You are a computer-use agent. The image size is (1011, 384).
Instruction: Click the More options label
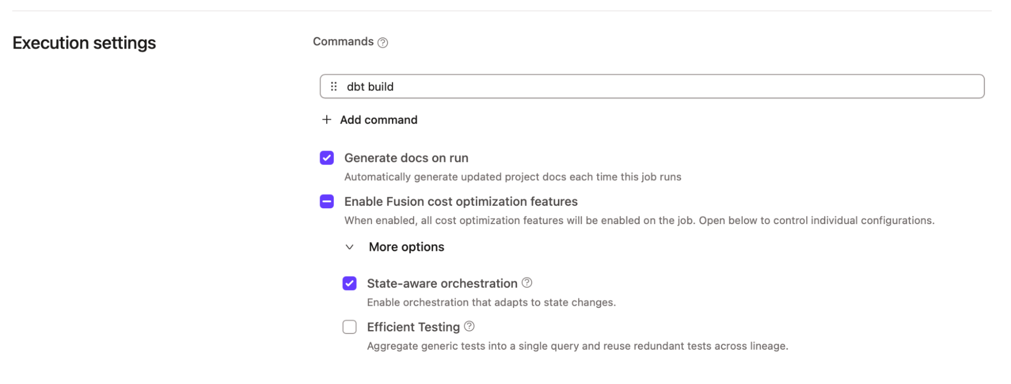click(407, 247)
